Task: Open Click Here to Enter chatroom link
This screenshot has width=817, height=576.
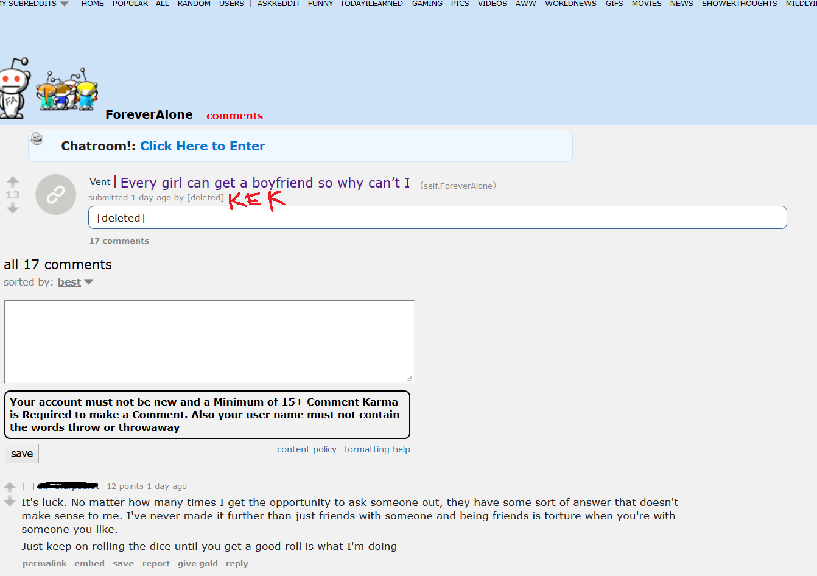Action: click(x=203, y=146)
